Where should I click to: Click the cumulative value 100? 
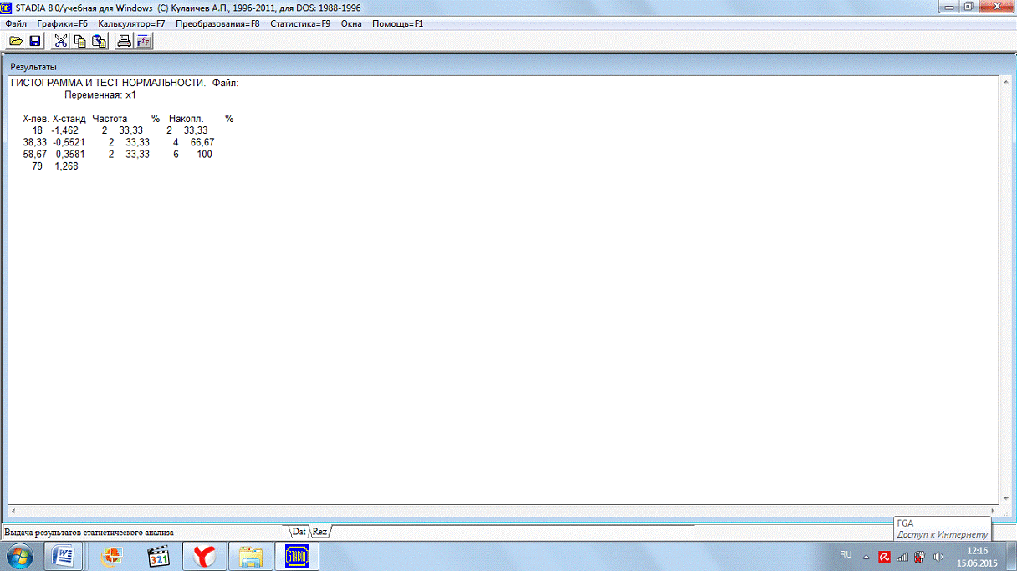click(204, 154)
